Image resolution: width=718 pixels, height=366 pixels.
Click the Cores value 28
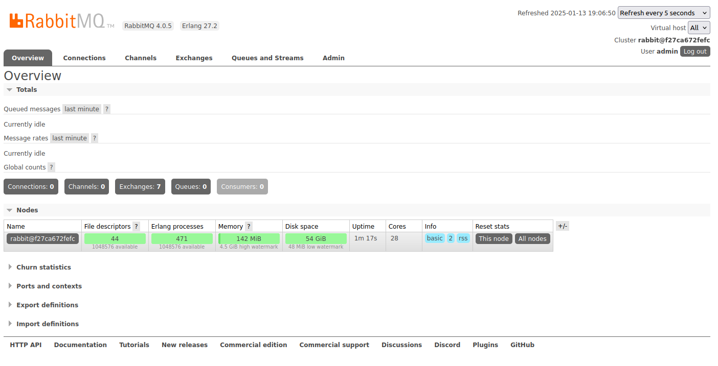pos(394,238)
